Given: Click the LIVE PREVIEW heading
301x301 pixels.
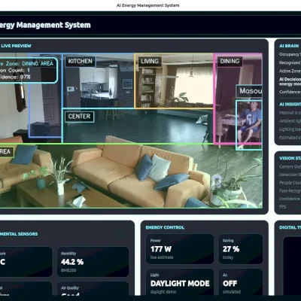Looking at the screenshot, I should [16, 46].
